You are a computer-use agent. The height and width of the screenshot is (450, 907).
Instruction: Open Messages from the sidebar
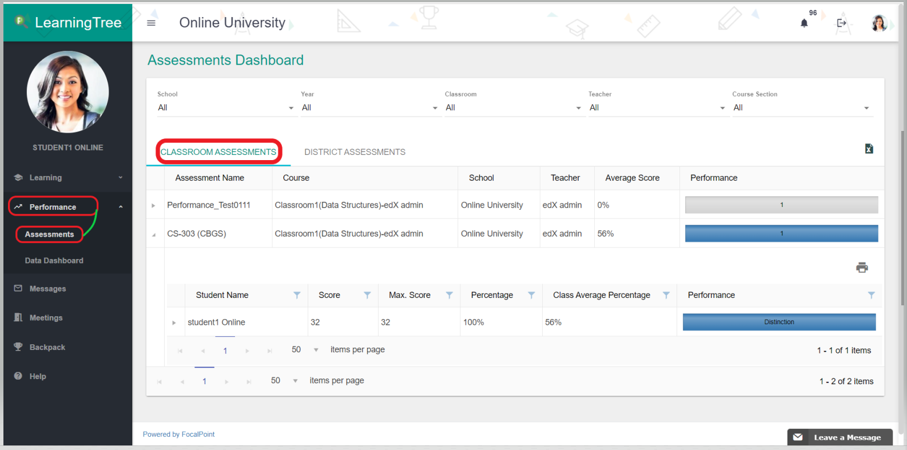(47, 289)
